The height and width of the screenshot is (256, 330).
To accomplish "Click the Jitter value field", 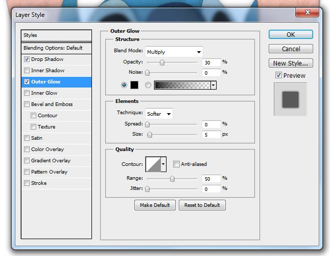I will tap(211, 189).
